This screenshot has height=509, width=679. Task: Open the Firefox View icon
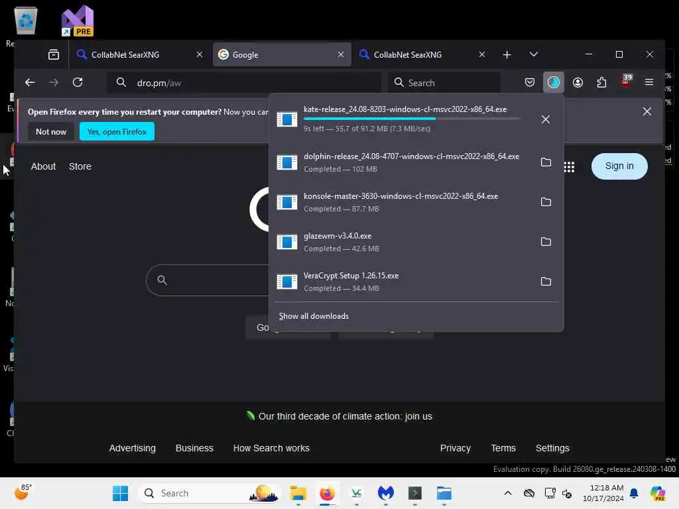point(54,54)
